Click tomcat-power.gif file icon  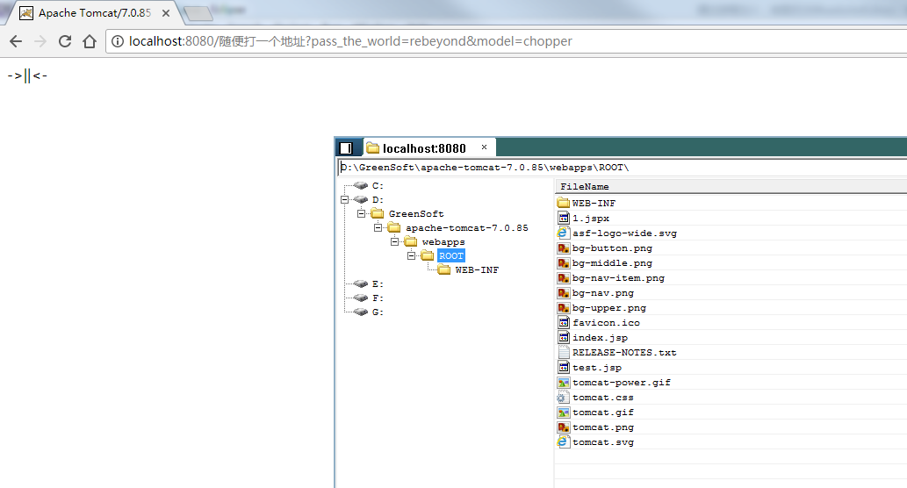tap(564, 382)
